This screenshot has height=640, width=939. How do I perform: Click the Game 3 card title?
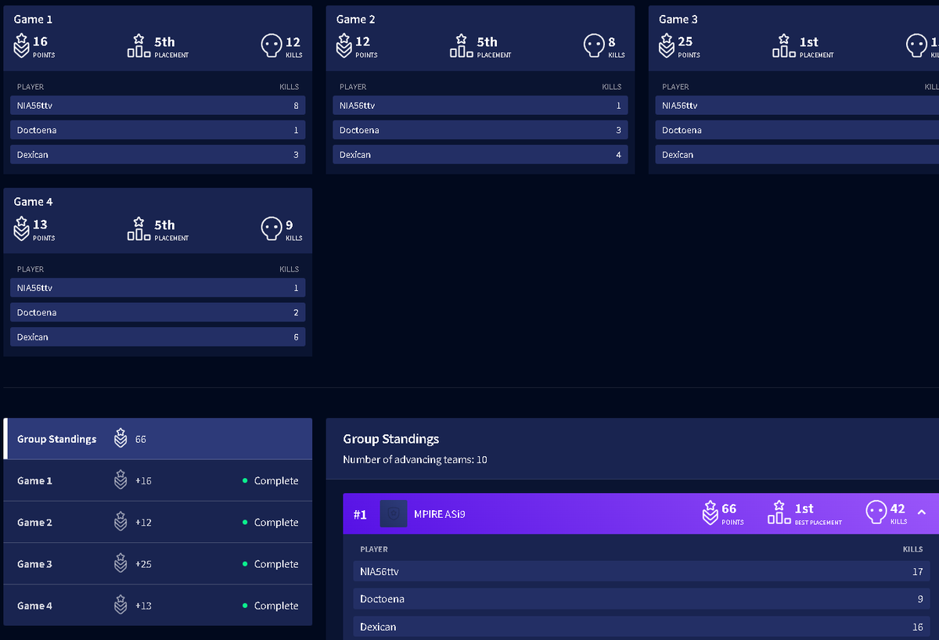click(678, 20)
